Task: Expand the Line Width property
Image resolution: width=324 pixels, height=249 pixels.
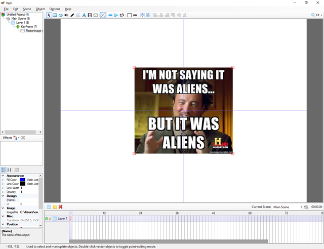Action: pos(3,188)
